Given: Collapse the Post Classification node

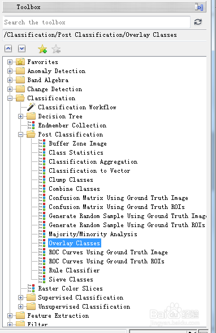Looking at the screenshot, I should coord(20,134).
